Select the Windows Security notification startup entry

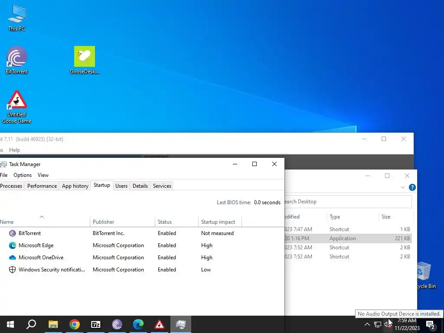(x=52, y=270)
